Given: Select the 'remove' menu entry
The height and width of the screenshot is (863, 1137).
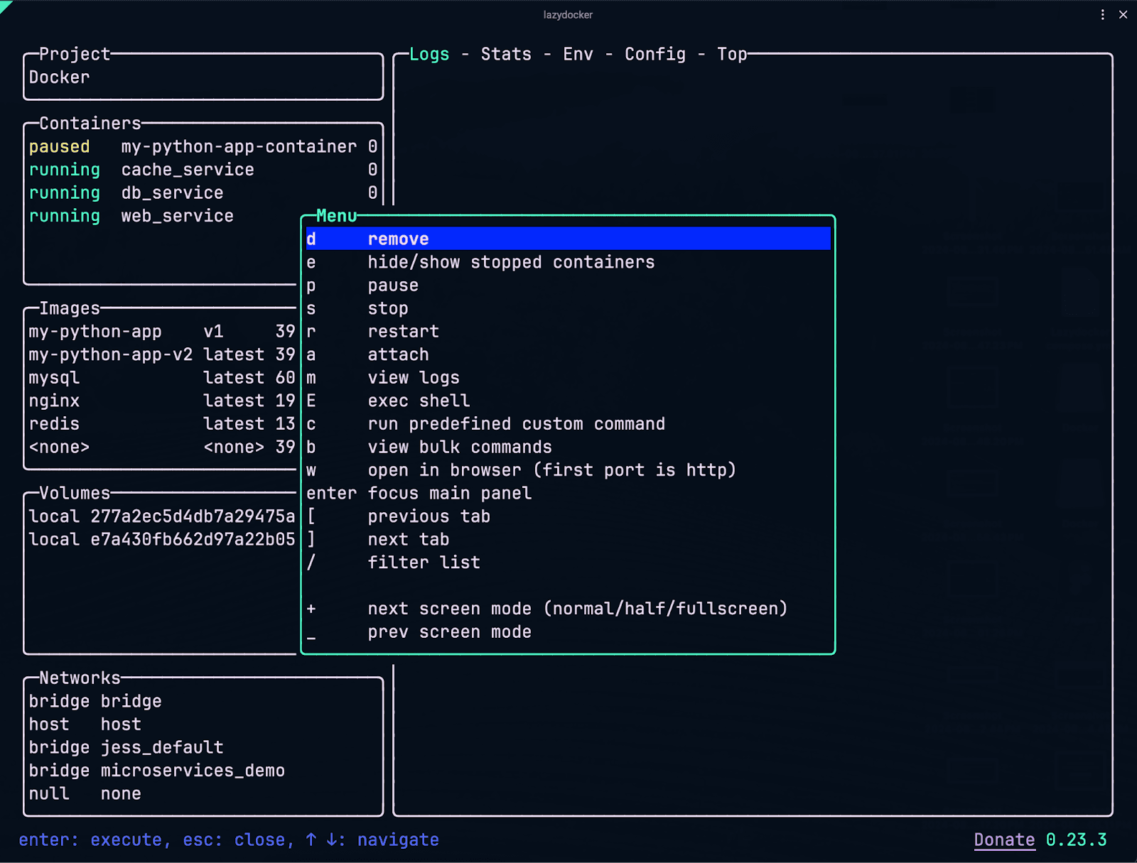Looking at the screenshot, I should [398, 239].
